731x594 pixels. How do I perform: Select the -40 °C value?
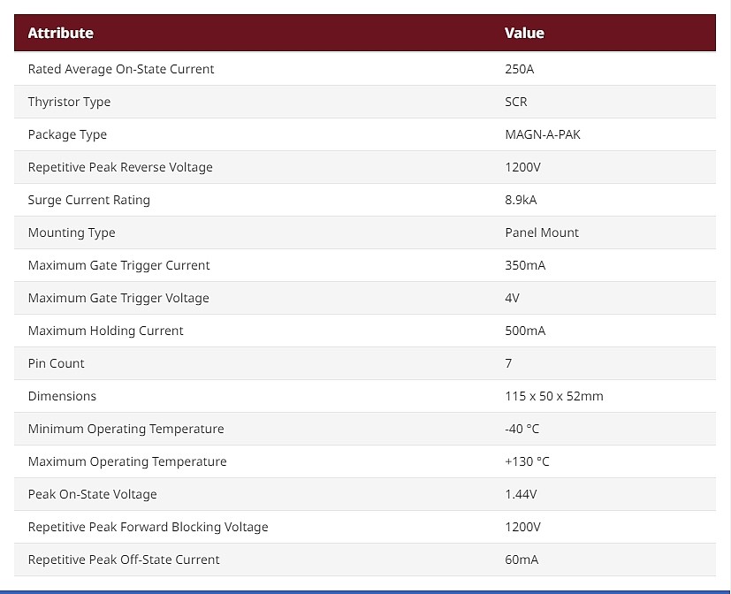[x=522, y=429]
